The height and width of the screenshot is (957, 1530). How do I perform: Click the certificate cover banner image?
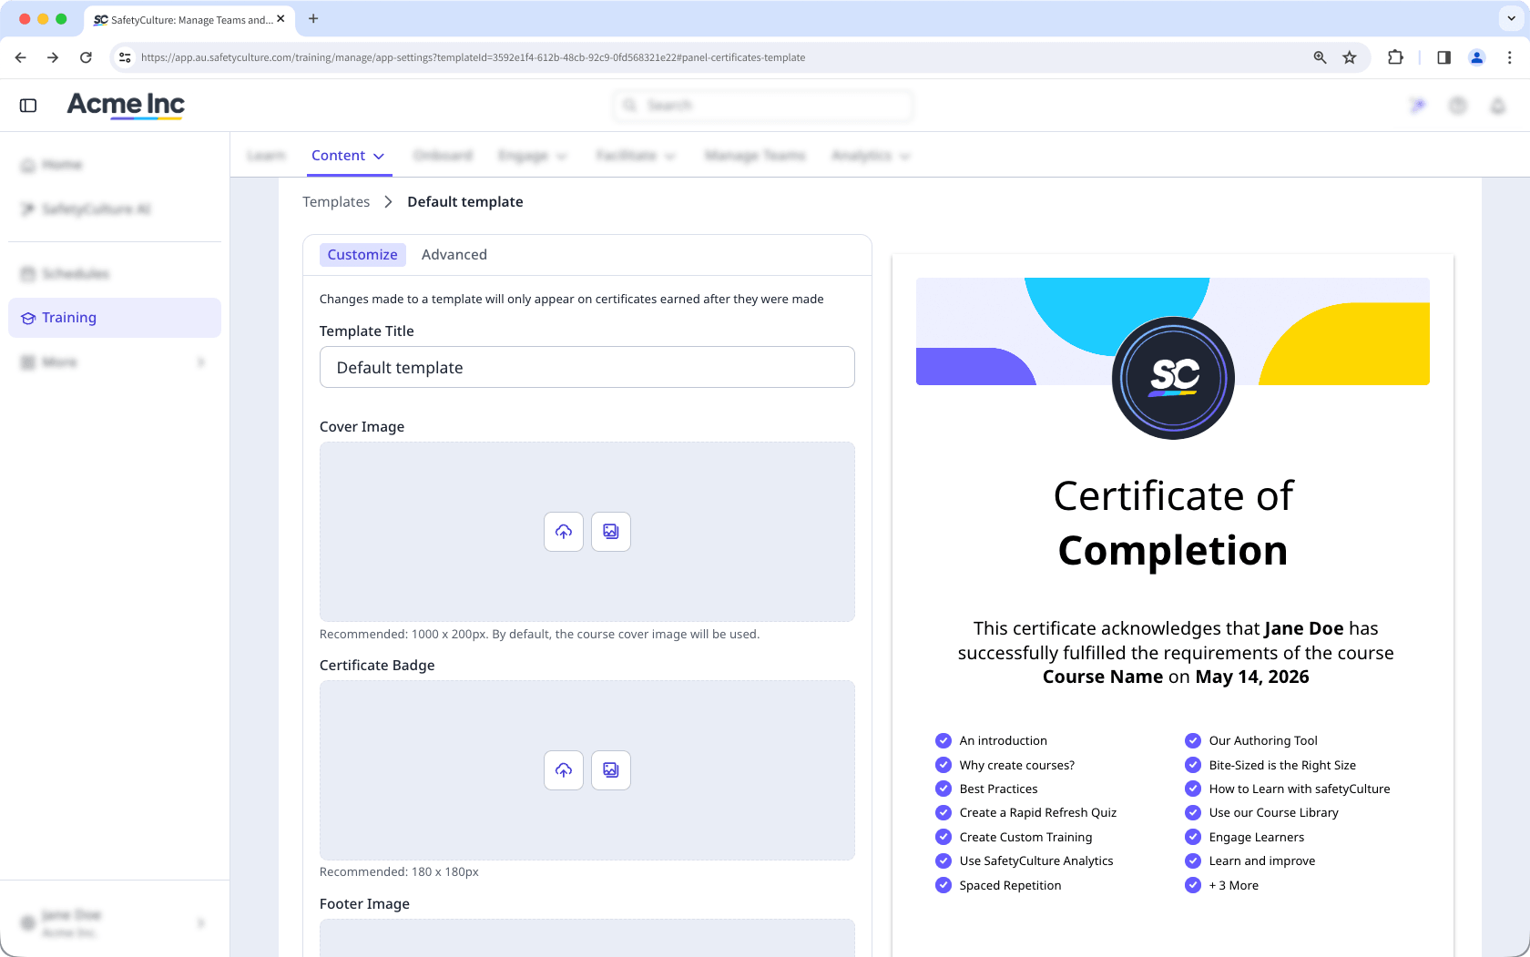tap(1173, 331)
